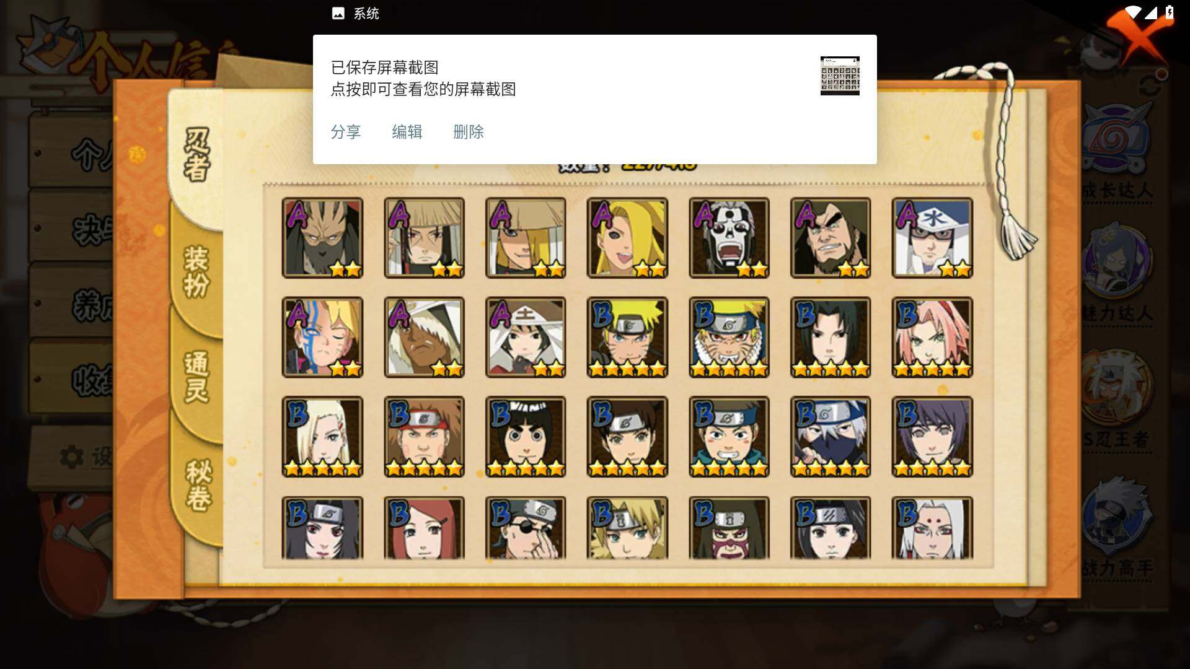The height and width of the screenshot is (669, 1190).
Task: Switch to the 忍者 side tab
Action: [197, 155]
